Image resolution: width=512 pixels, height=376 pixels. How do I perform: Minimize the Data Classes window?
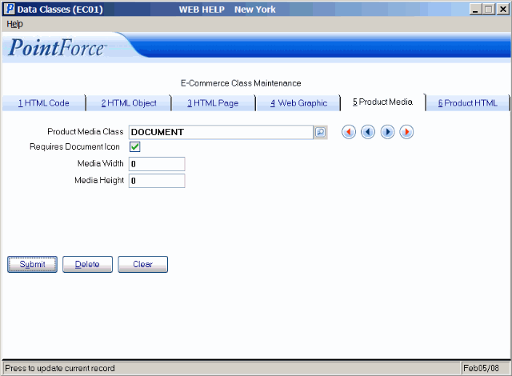point(476,10)
